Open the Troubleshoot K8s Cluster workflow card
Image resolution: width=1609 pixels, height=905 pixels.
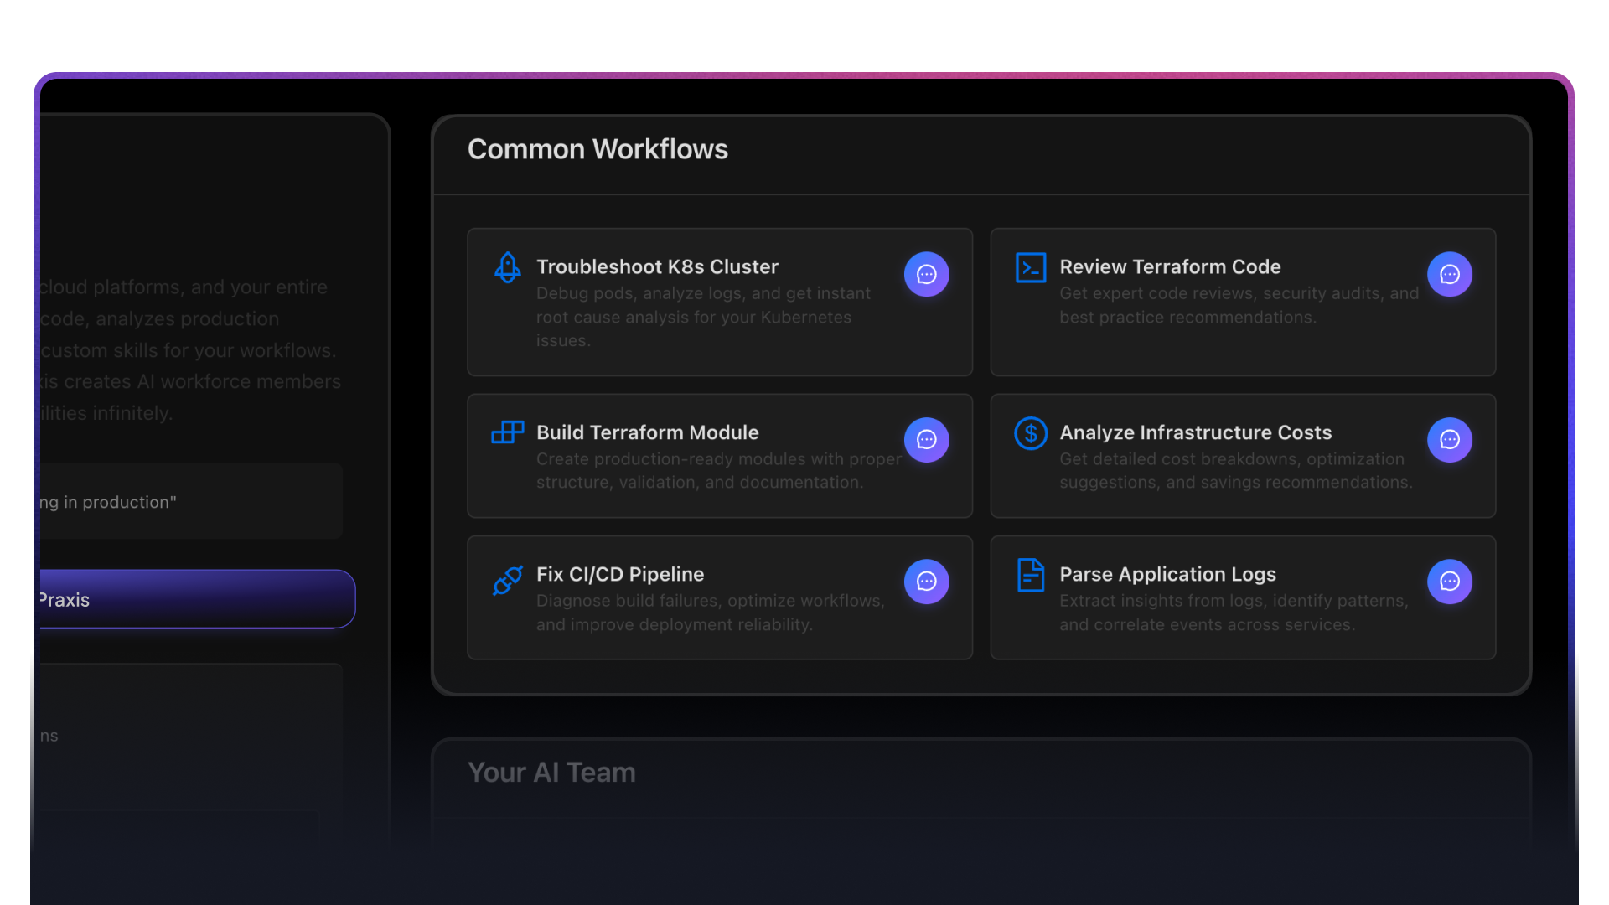(x=719, y=302)
